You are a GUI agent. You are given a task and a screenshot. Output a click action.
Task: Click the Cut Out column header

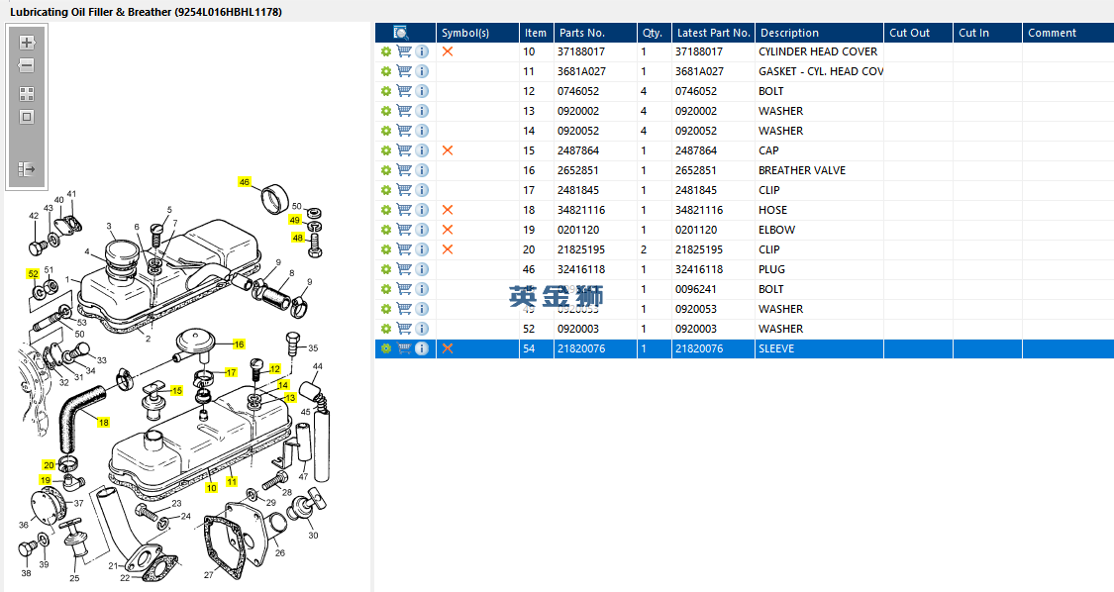tap(919, 33)
